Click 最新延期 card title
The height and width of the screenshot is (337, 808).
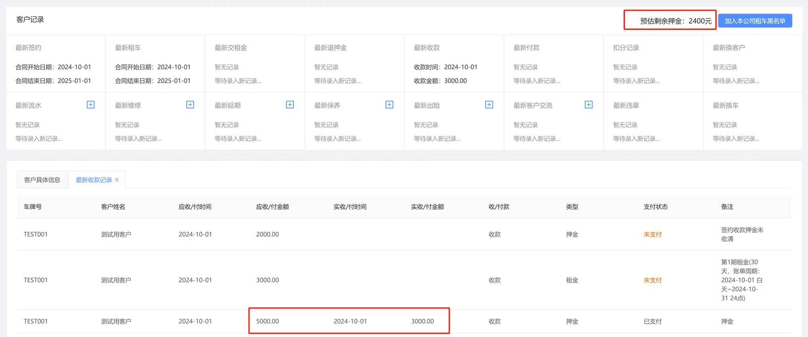click(x=228, y=105)
